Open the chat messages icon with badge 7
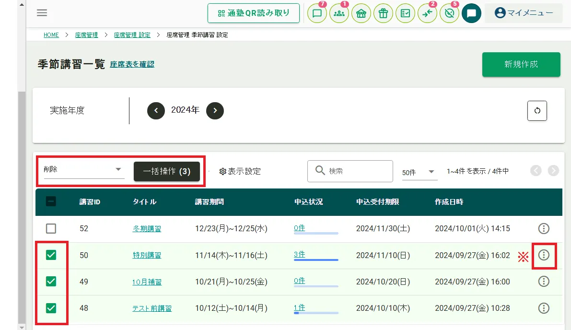571x330 pixels. [317, 13]
